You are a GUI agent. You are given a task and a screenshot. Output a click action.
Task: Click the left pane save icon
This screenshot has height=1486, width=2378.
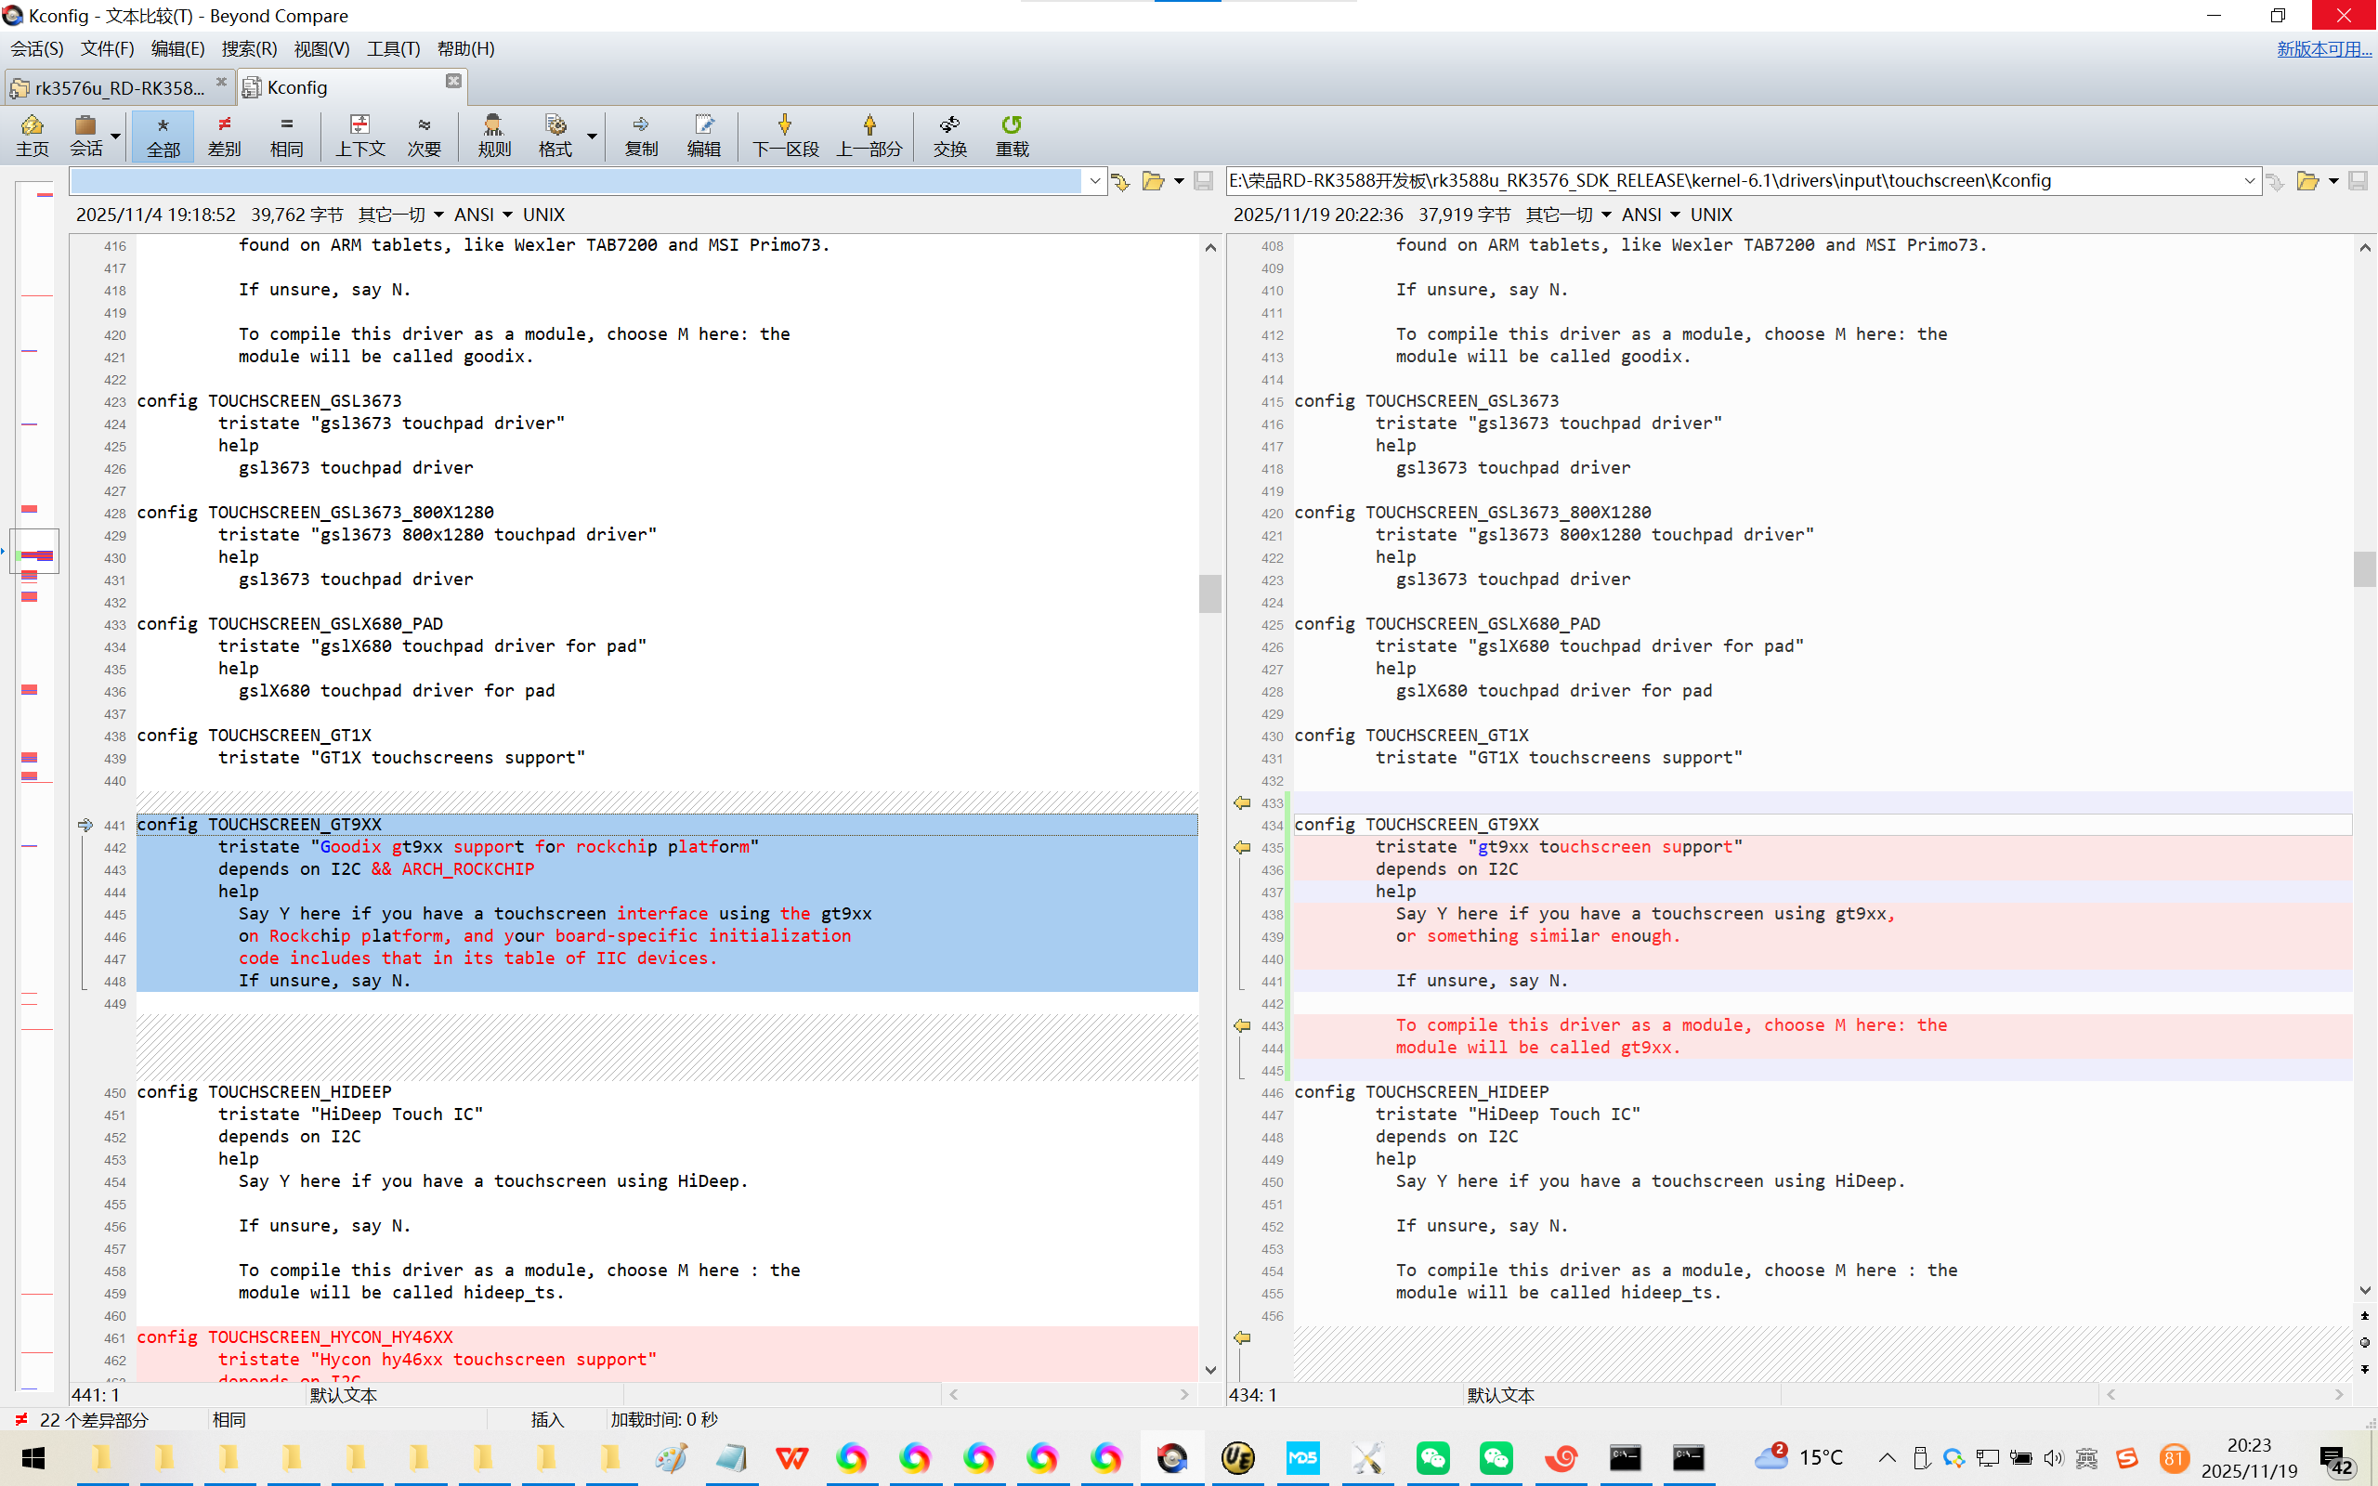pos(1203,181)
